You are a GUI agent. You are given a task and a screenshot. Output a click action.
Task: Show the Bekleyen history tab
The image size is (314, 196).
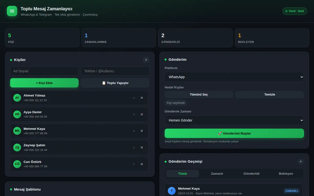point(286,174)
